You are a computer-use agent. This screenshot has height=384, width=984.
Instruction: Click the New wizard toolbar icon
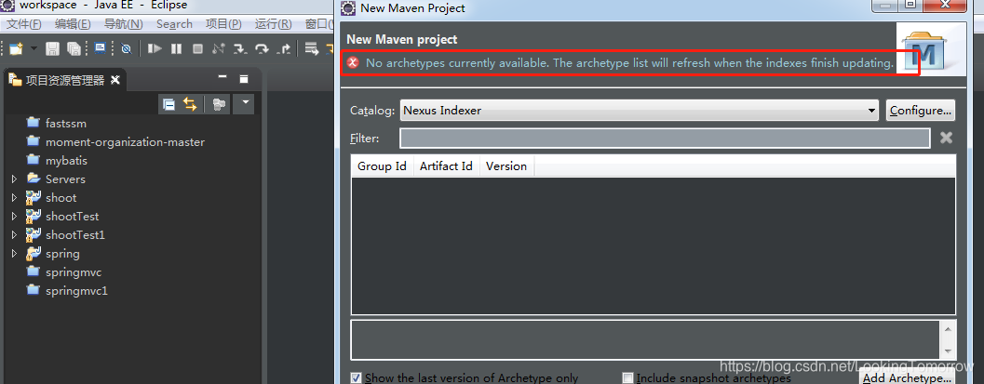(x=16, y=48)
